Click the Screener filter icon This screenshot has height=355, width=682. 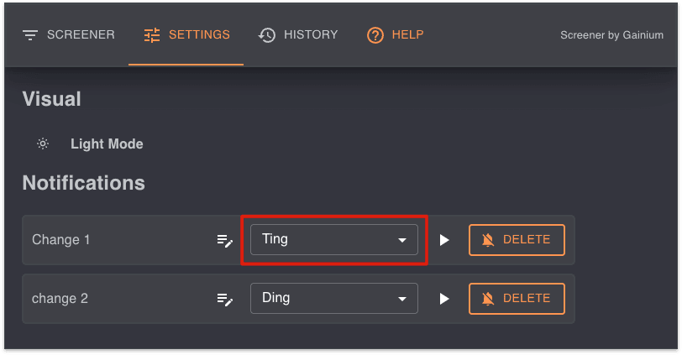coord(31,35)
